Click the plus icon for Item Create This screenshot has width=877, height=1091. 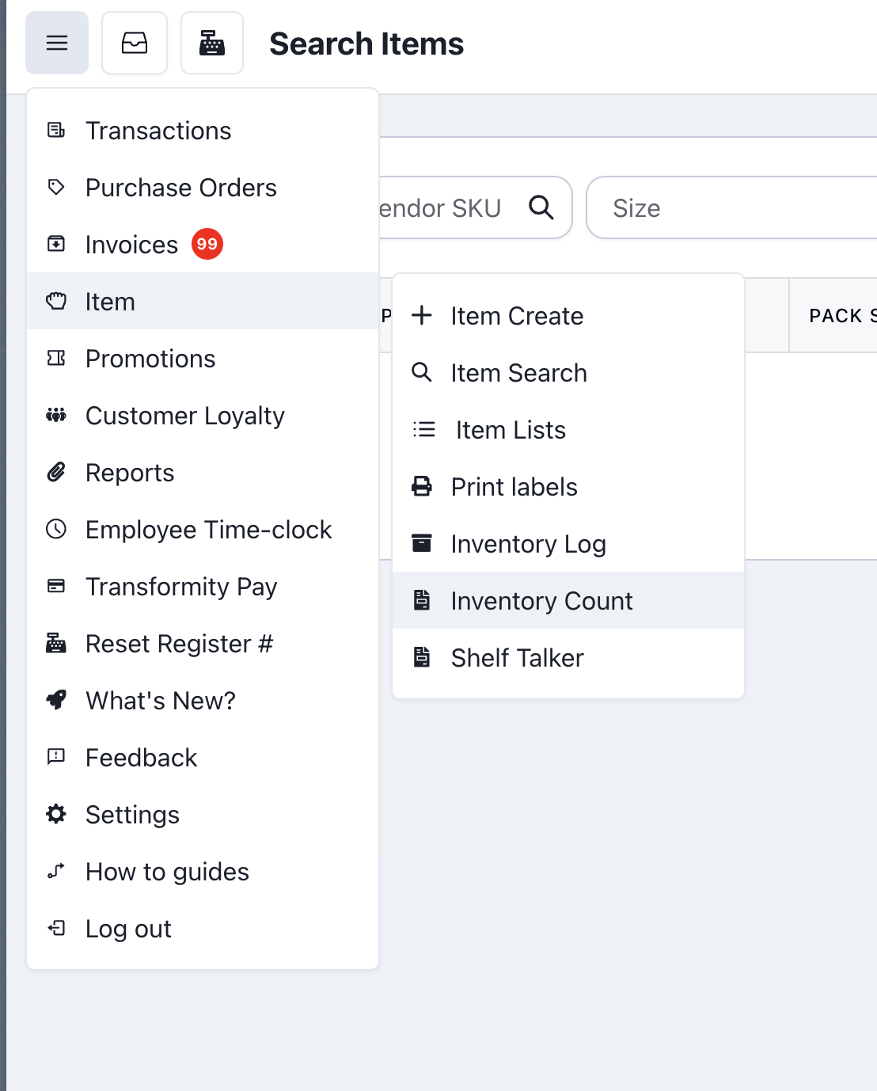click(x=422, y=315)
